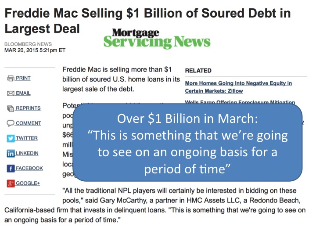This screenshot has width=316, height=237.
Task: Open Wells Fargo Offering Foreclosure Mitigation link
Action: point(240,102)
